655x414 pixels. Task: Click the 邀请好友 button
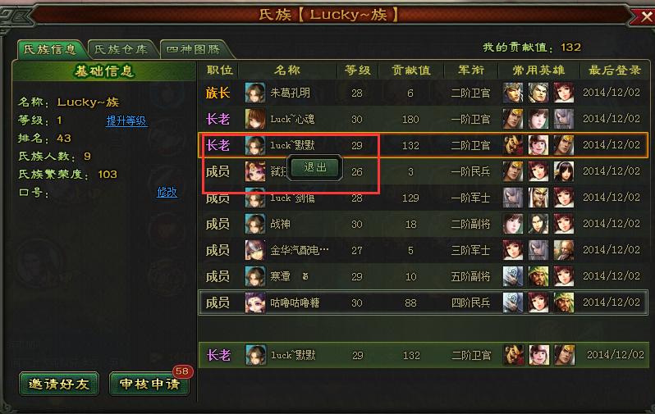pos(59,384)
